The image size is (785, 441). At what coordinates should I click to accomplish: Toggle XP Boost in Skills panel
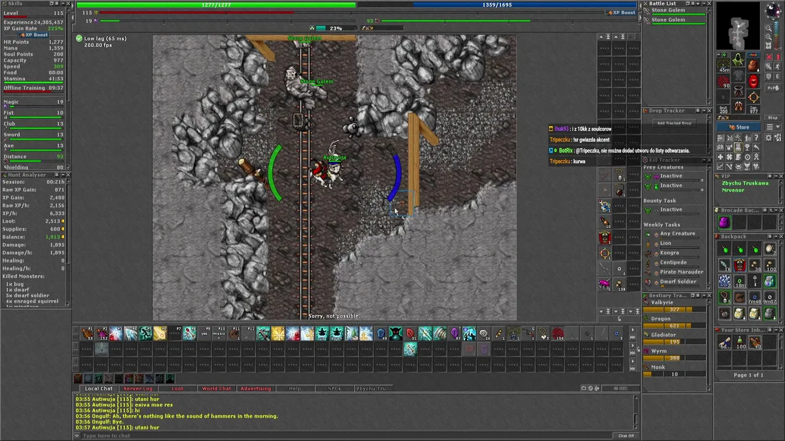pyautogui.click(x=33, y=35)
